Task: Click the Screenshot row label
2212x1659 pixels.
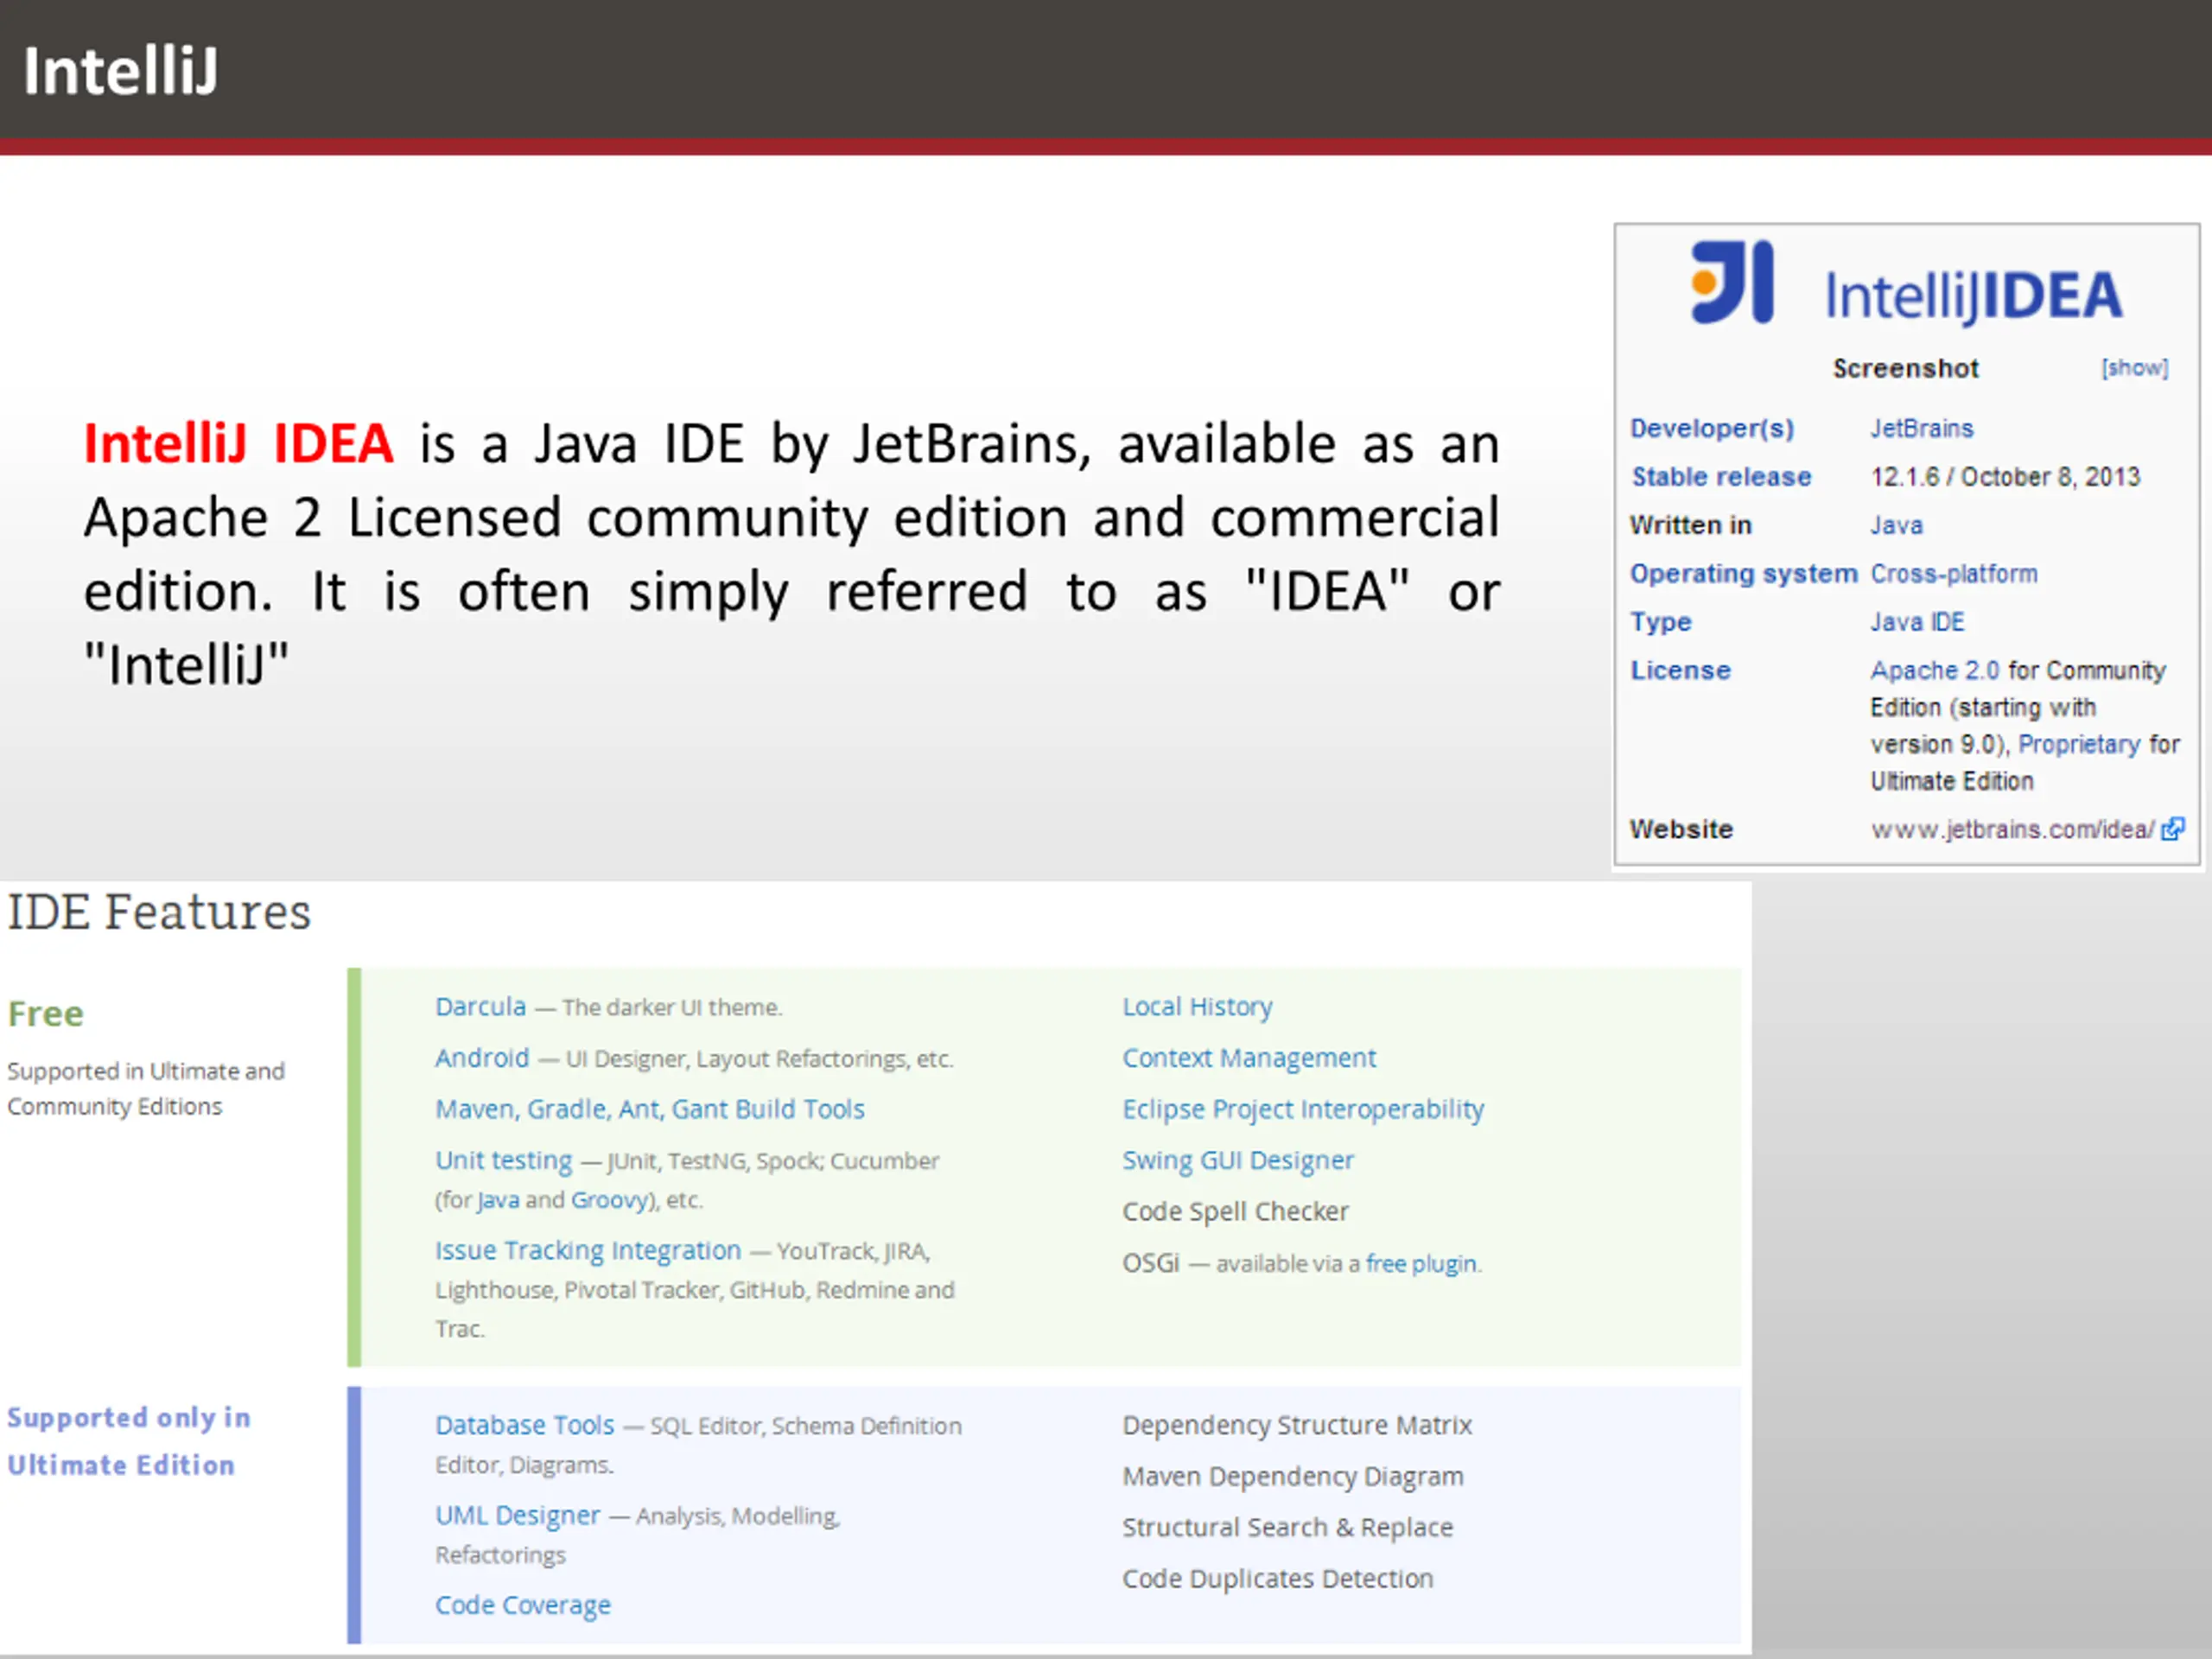Action: point(1905,368)
